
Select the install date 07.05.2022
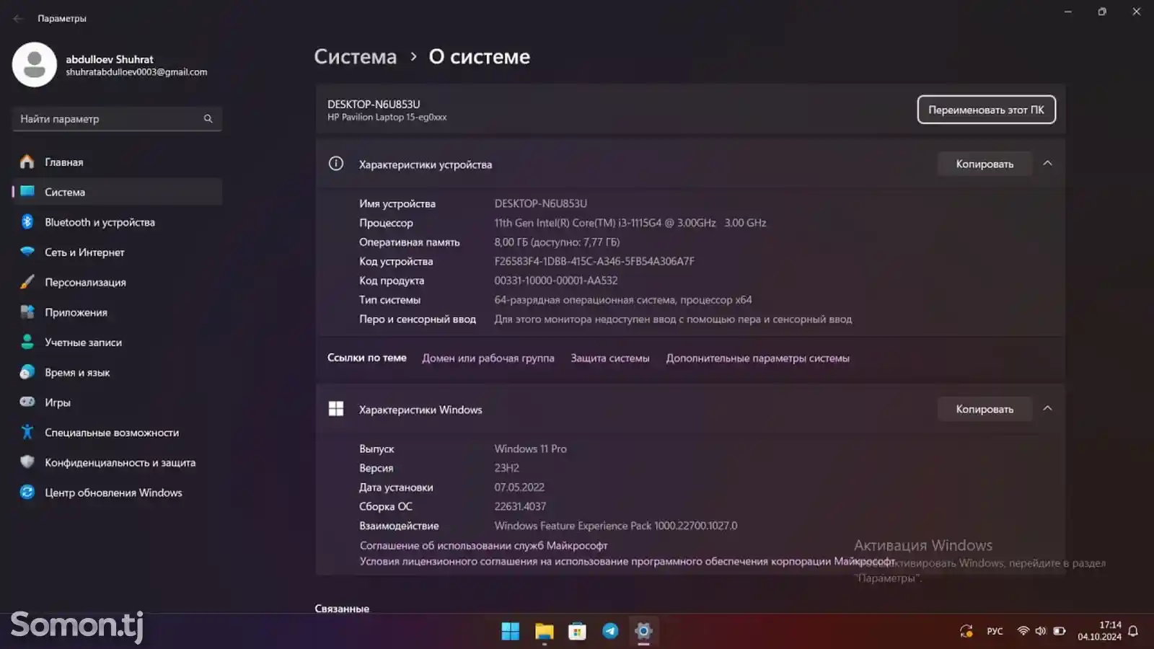[x=519, y=487]
